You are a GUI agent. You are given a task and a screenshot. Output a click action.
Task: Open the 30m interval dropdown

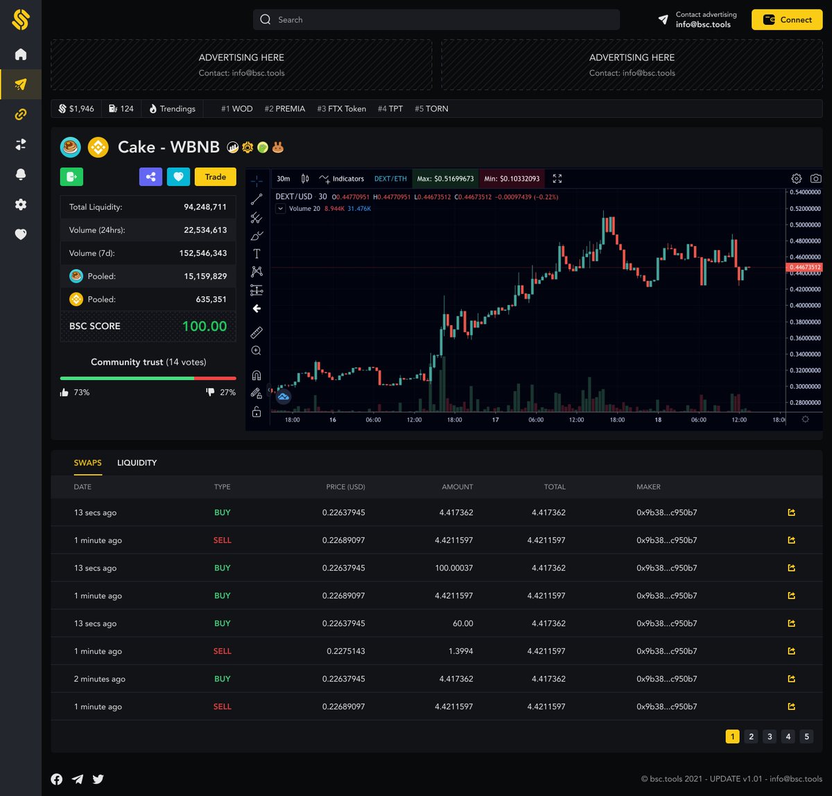(x=284, y=178)
